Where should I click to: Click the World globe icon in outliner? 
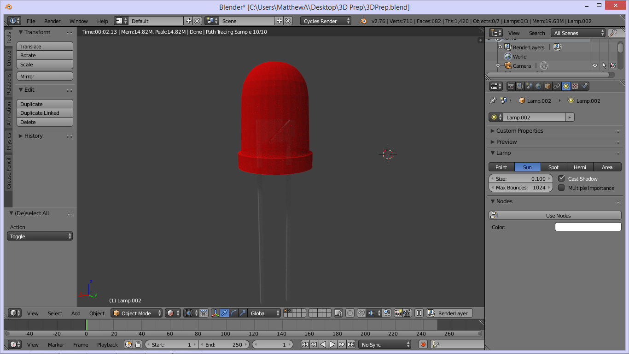pyautogui.click(x=508, y=56)
